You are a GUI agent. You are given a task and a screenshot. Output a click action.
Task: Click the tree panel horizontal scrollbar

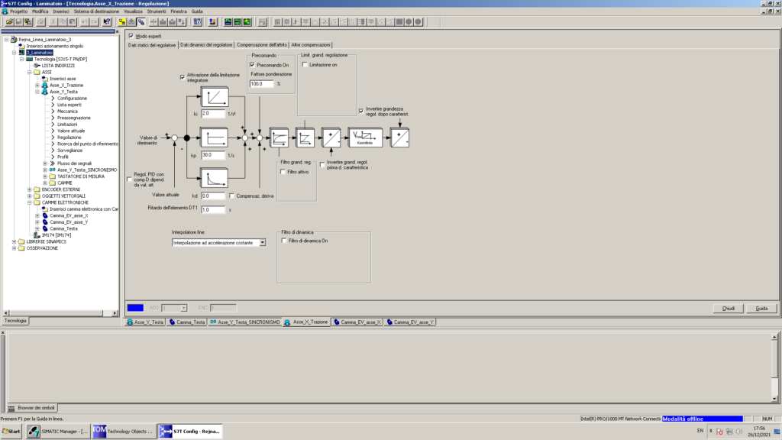[x=60, y=312]
